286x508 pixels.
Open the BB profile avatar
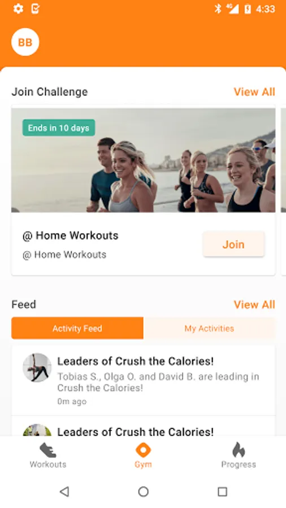click(25, 42)
